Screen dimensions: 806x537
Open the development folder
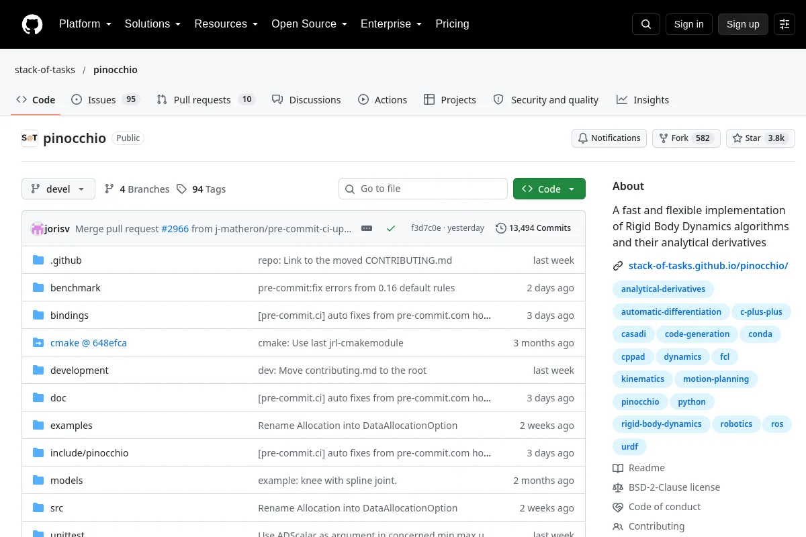coord(79,371)
